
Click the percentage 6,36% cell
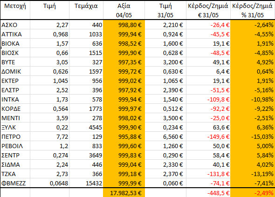point(253,127)
